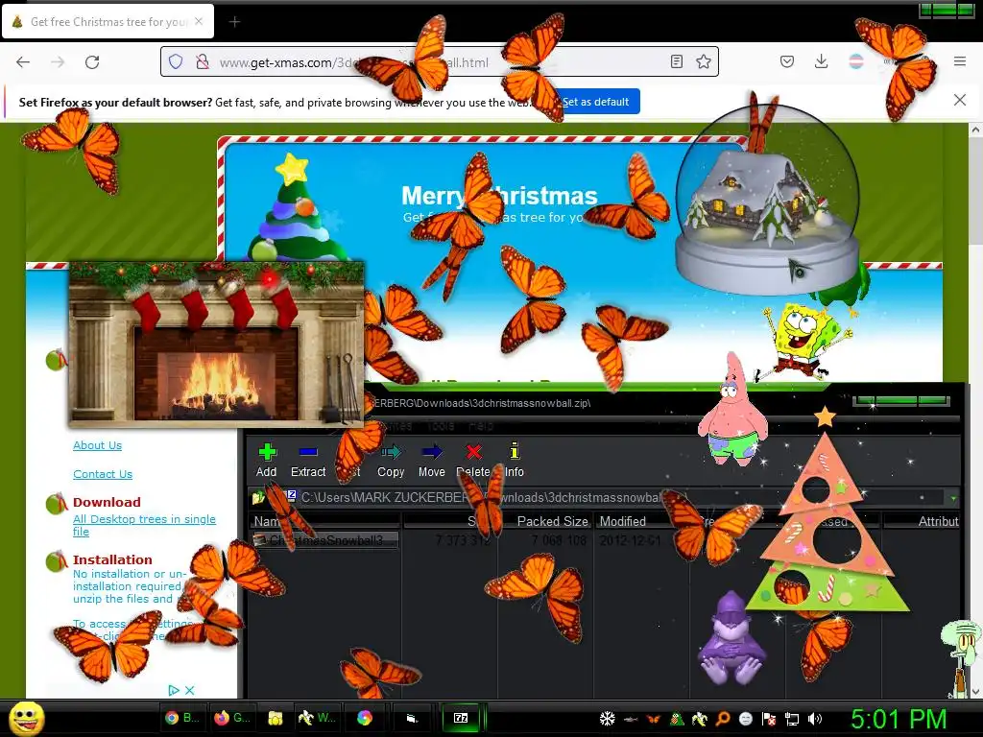Image resolution: width=983 pixels, height=737 pixels.
Task: Click the insecure connection lock icon
Action: pos(202,61)
